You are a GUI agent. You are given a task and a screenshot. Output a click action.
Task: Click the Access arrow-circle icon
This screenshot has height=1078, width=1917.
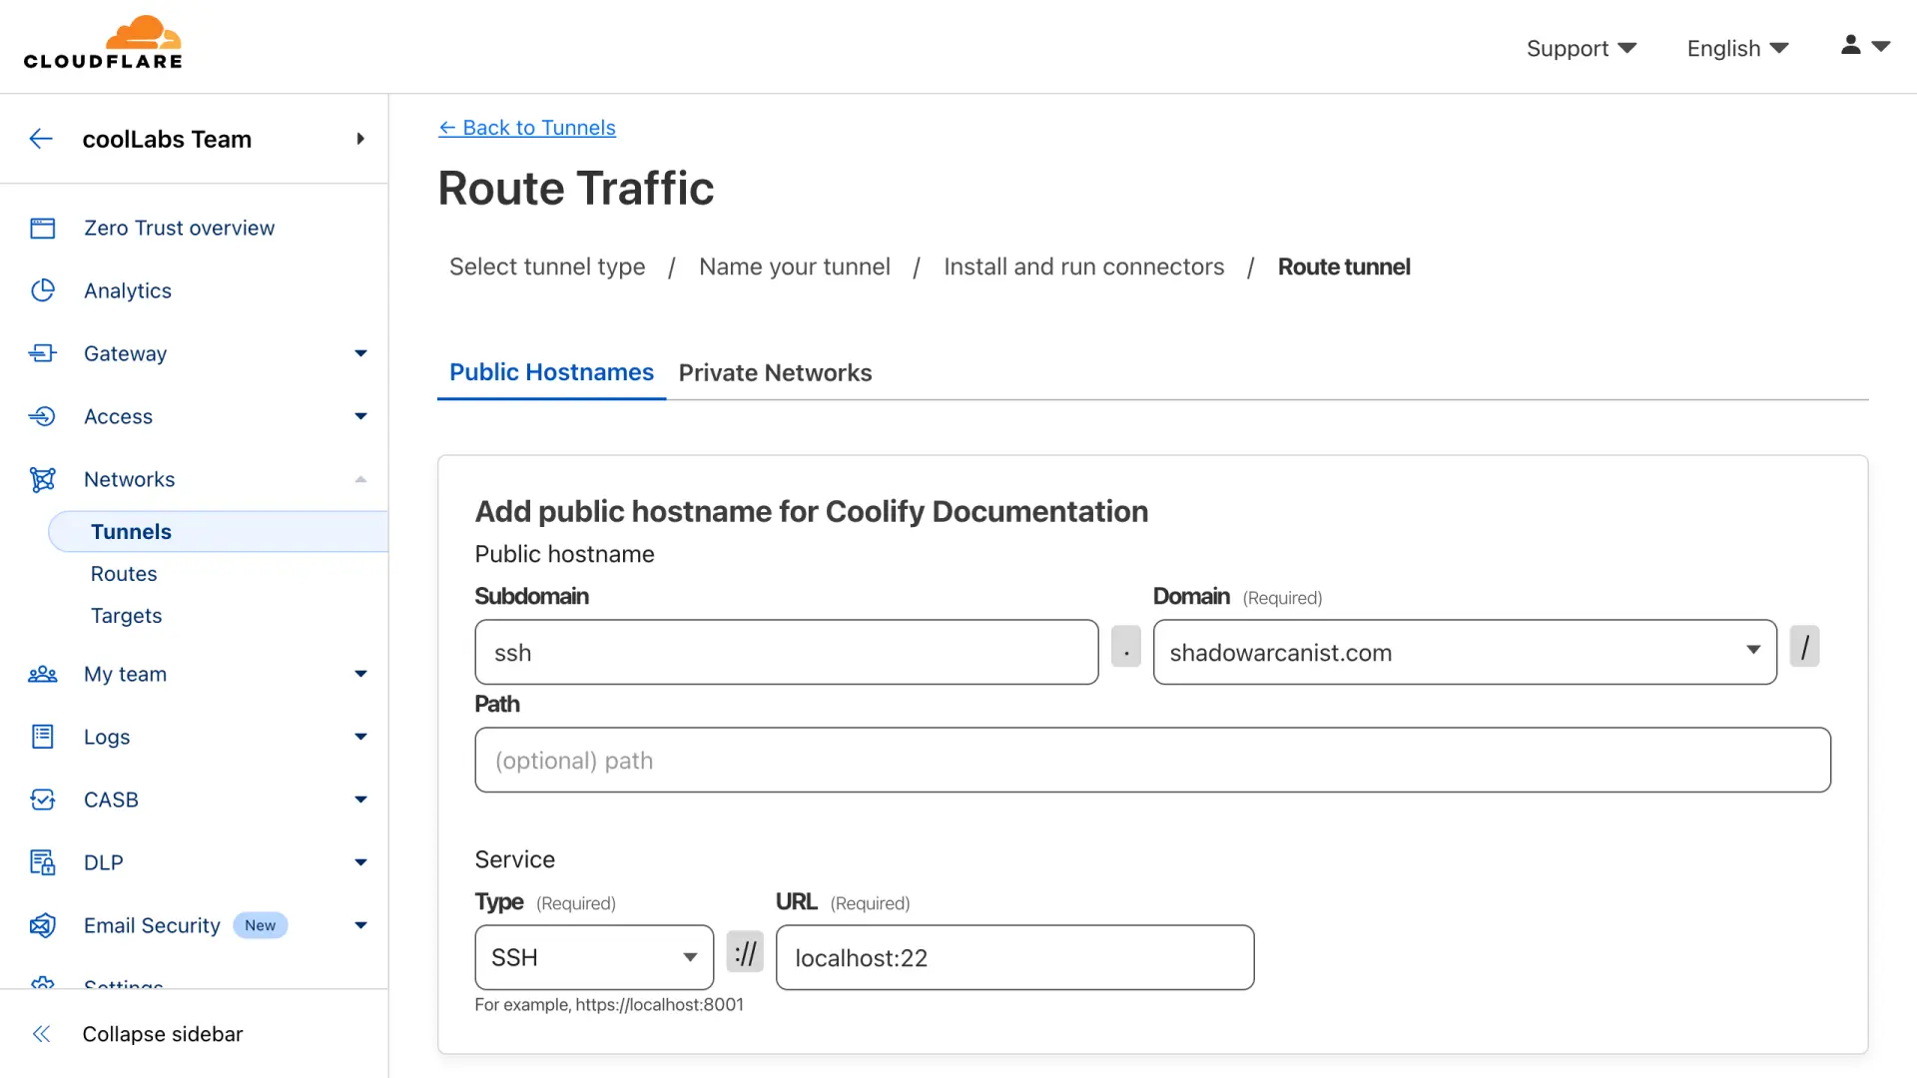(42, 416)
